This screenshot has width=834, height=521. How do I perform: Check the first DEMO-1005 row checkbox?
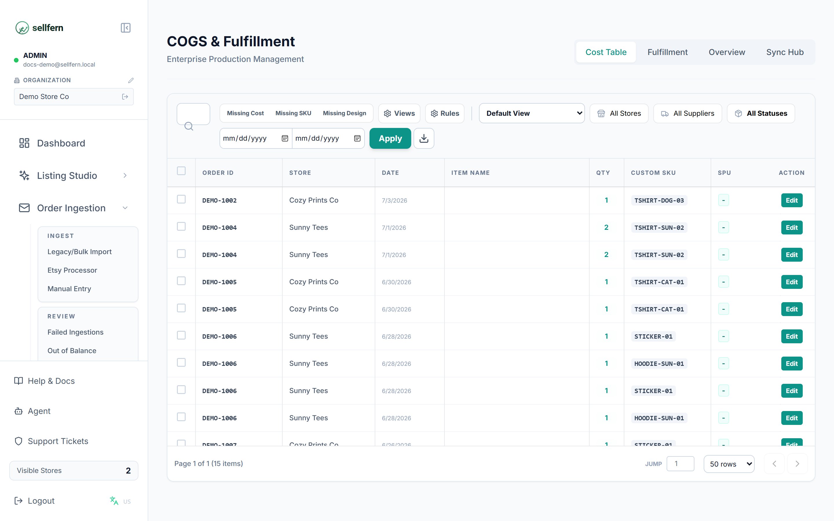coord(181,281)
